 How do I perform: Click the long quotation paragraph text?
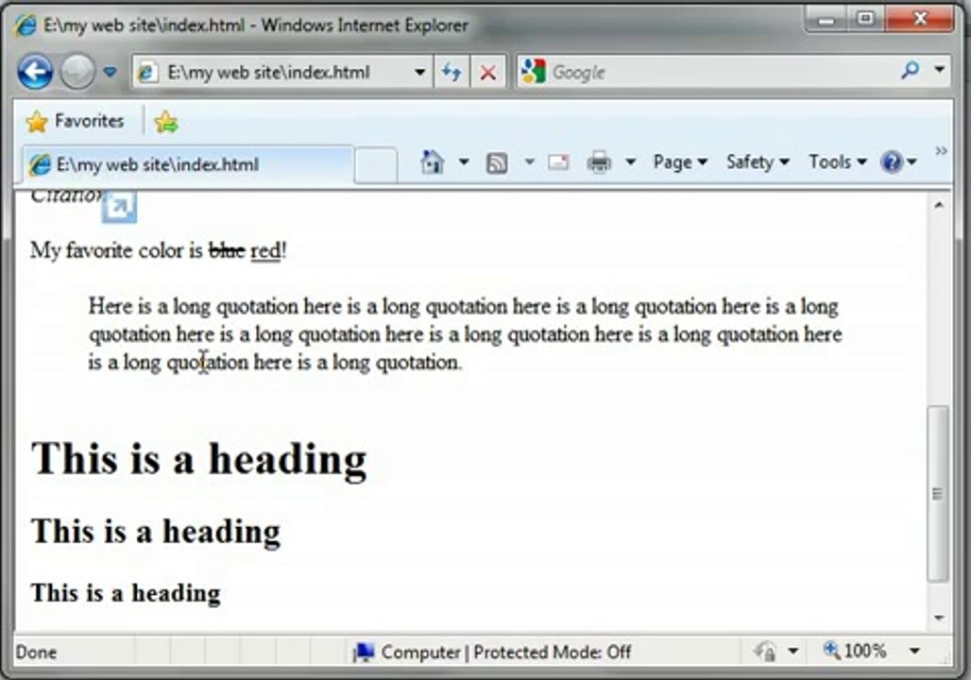click(x=465, y=334)
